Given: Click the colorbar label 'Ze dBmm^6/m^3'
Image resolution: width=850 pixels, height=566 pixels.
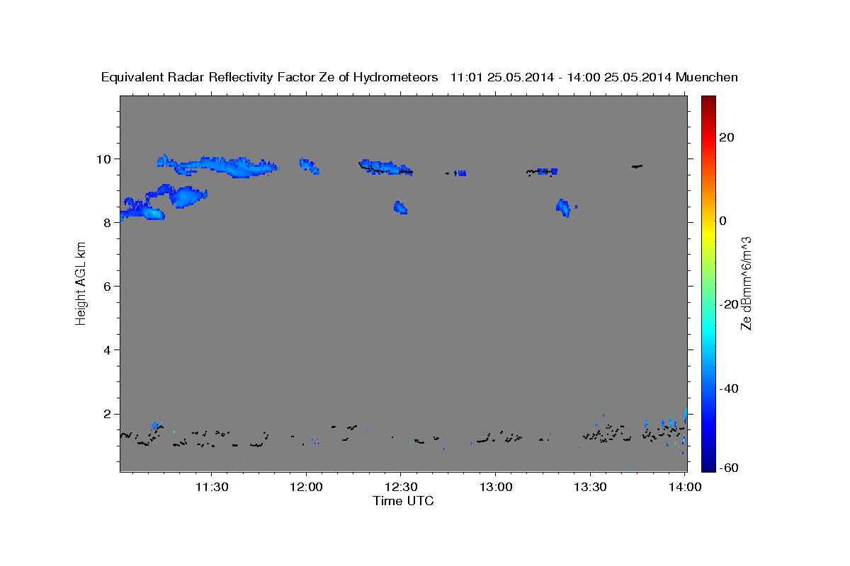Looking at the screenshot, I should click(x=746, y=283).
